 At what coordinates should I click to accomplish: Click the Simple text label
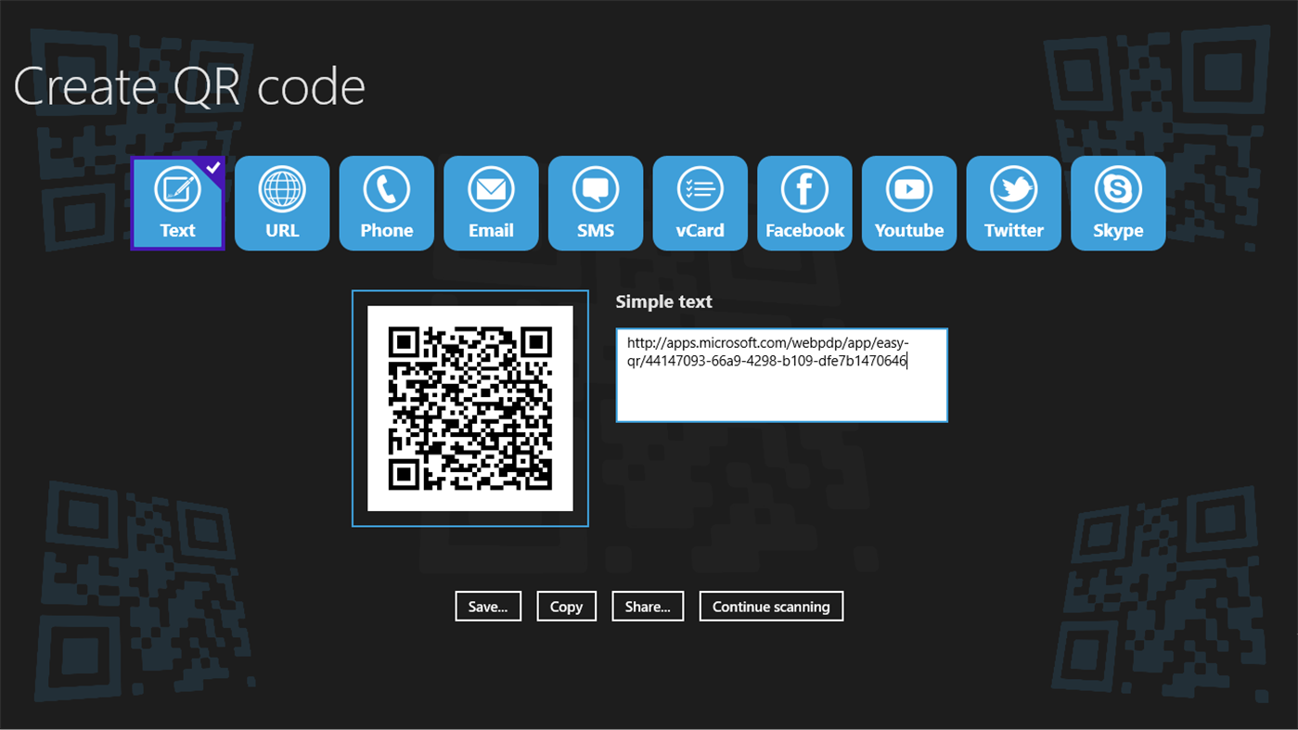663,301
